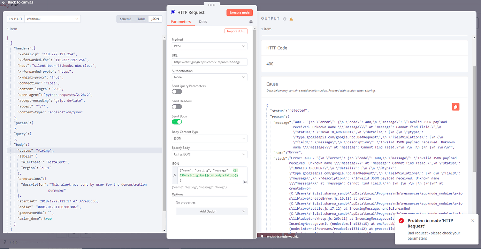Click the Import cURL button
This screenshot has height=249, width=481.
[x=236, y=31]
